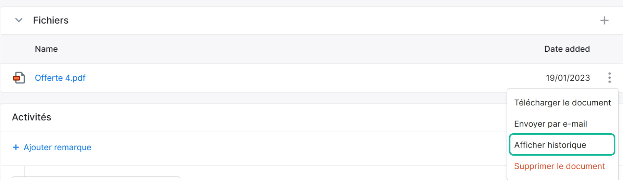This screenshot has width=623, height=180.
Task: Focus the input box below Ajouter remarque
Action: [x=96, y=178]
